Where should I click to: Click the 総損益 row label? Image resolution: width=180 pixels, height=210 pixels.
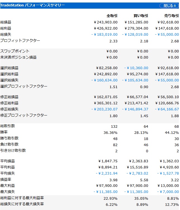(x=6, y=22)
